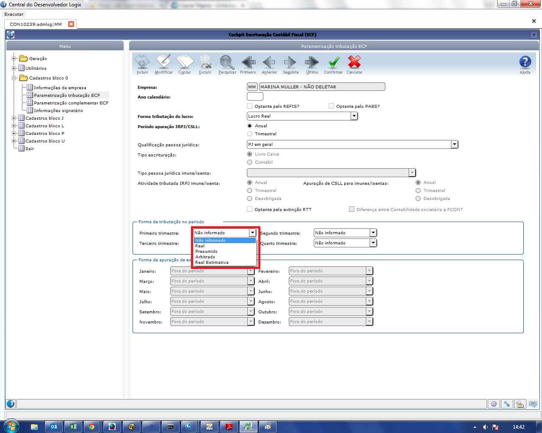Image resolution: width=542 pixels, height=433 pixels.
Task: Click the Ano calendário input field
Action: (x=255, y=97)
